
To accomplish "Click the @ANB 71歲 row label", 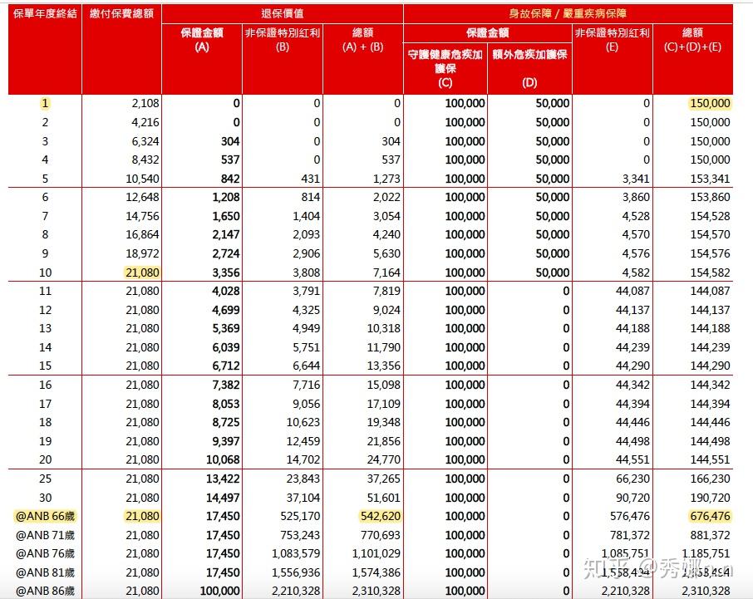I will [45, 535].
